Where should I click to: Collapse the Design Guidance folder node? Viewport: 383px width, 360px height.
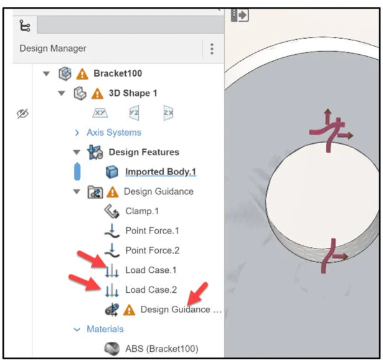click(77, 191)
